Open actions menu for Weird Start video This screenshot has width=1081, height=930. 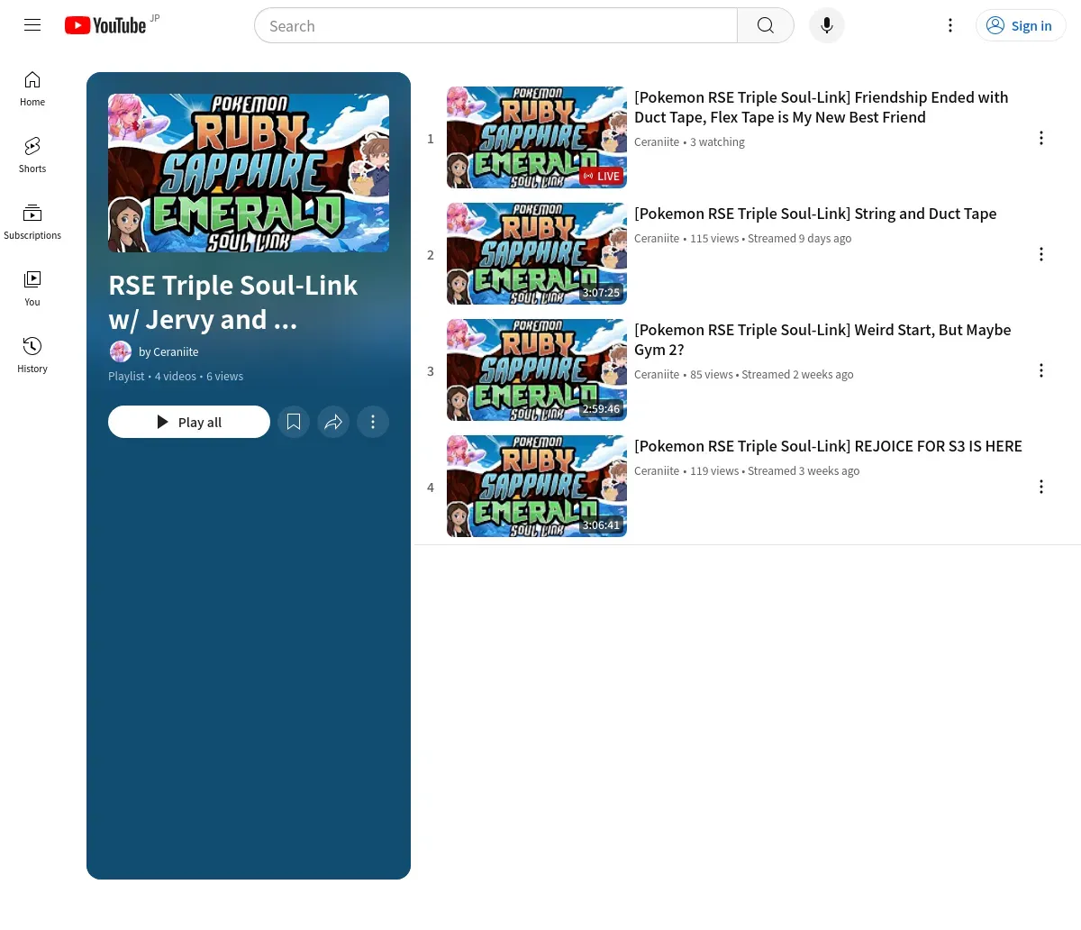[1041, 370]
